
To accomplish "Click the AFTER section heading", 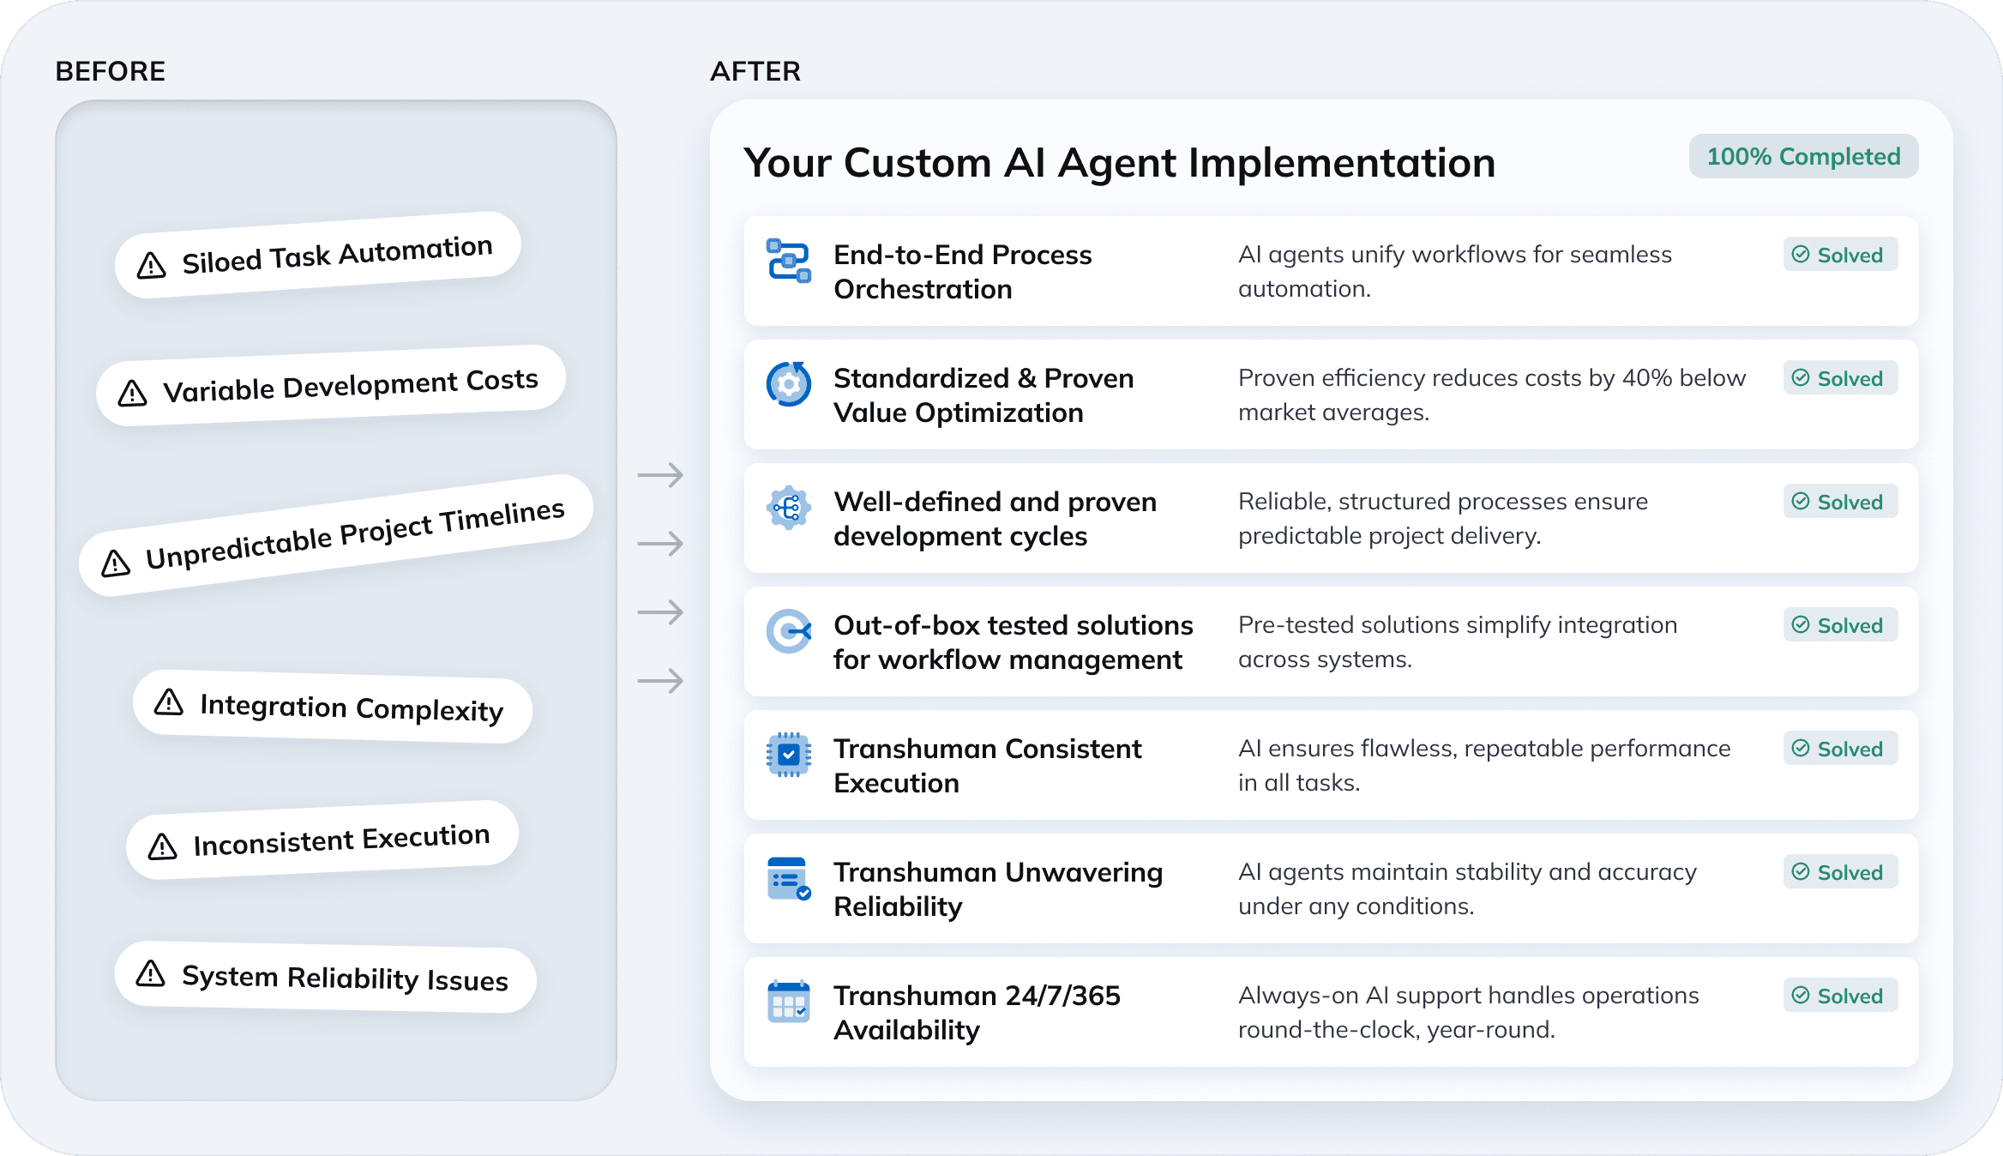I will coord(755,71).
